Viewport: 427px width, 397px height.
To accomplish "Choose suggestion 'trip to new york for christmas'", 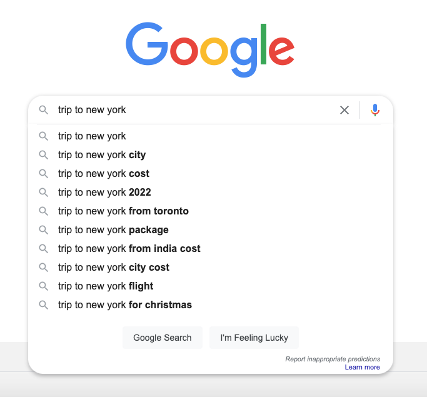I will tap(210, 305).
